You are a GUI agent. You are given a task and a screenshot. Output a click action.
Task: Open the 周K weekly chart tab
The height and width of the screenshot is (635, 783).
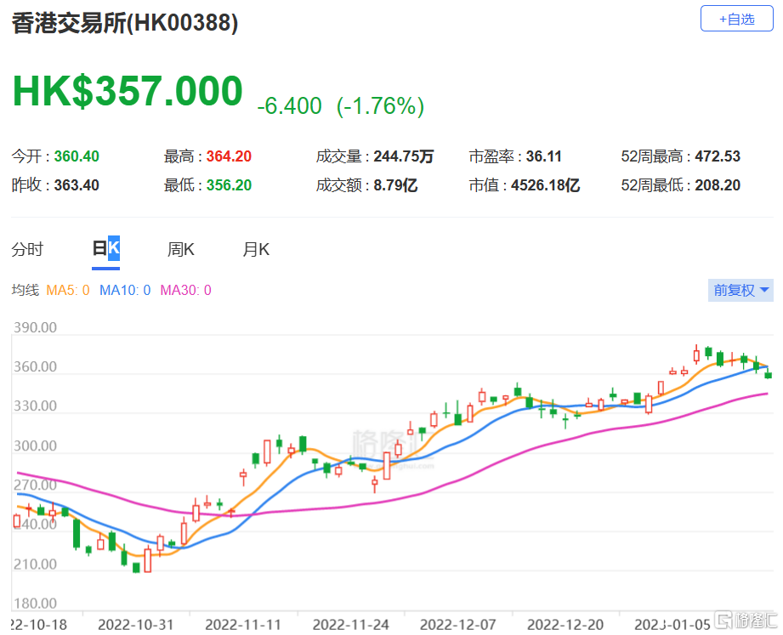[x=181, y=248]
